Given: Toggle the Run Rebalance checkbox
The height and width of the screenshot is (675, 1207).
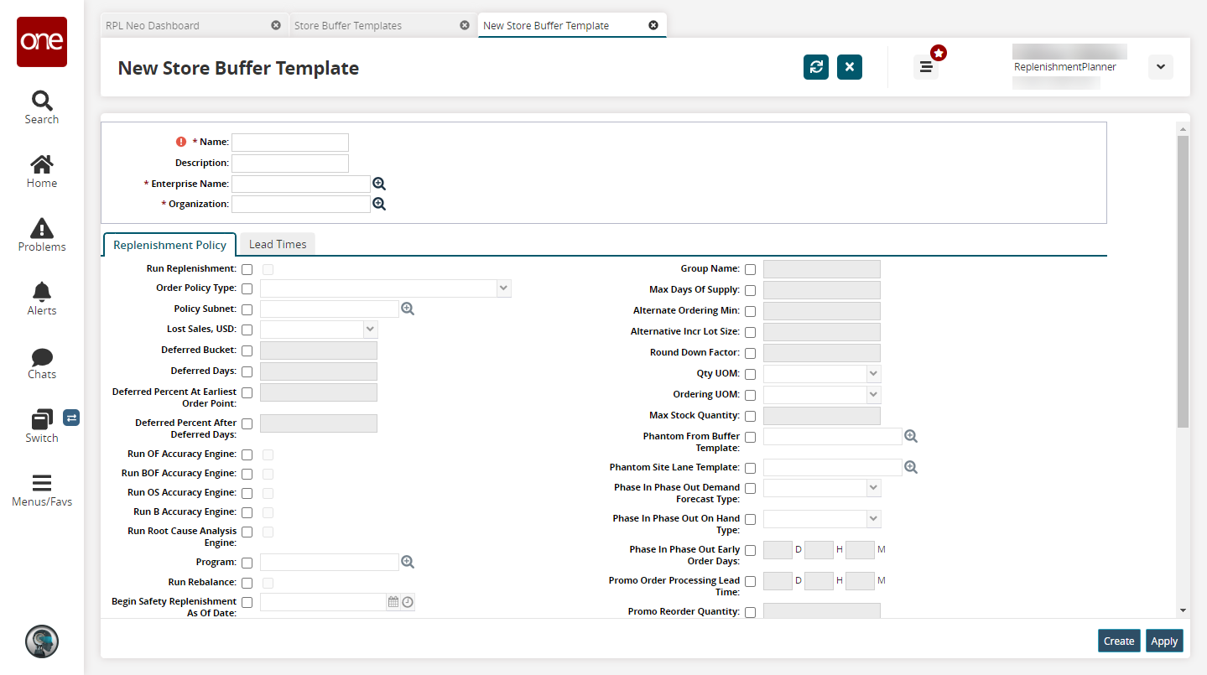Looking at the screenshot, I should tap(247, 583).
